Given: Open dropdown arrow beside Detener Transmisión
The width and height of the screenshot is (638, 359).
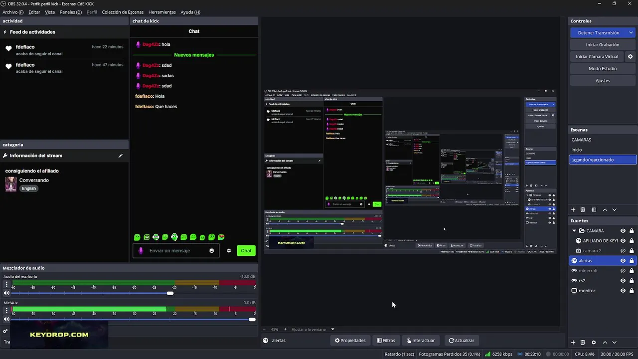Looking at the screenshot, I should click(x=631, y=33).
